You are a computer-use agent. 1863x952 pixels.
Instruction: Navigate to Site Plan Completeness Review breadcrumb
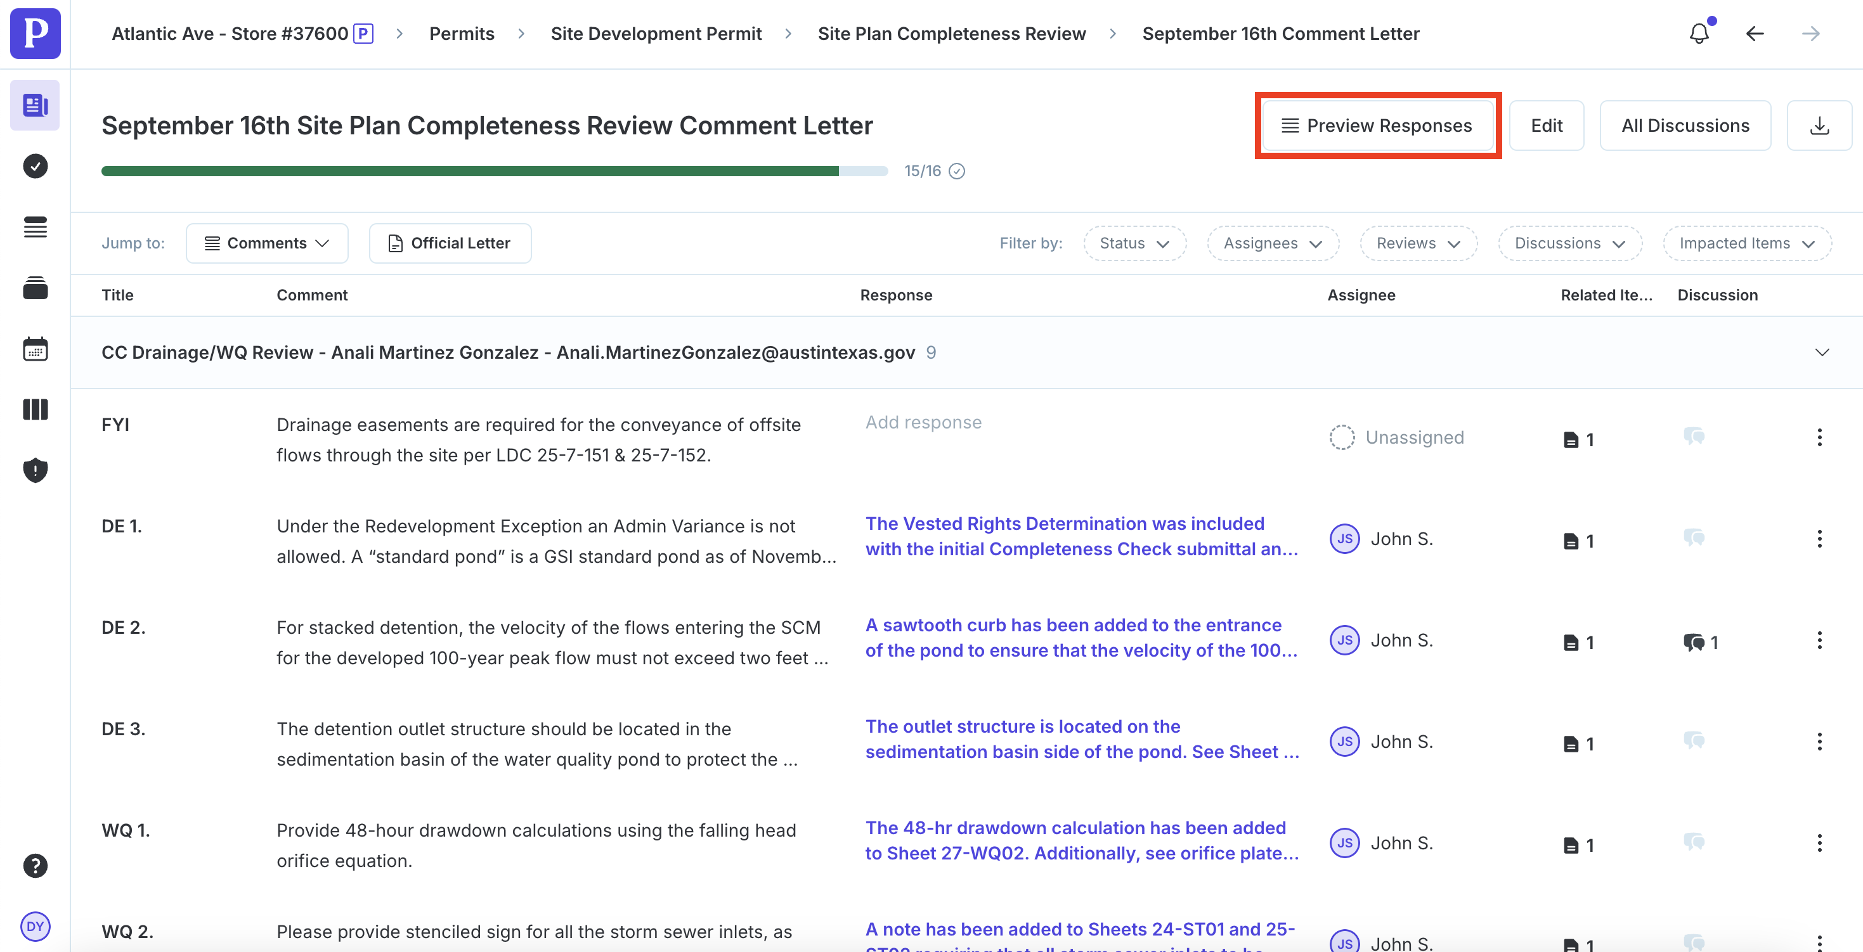(951, 33)
